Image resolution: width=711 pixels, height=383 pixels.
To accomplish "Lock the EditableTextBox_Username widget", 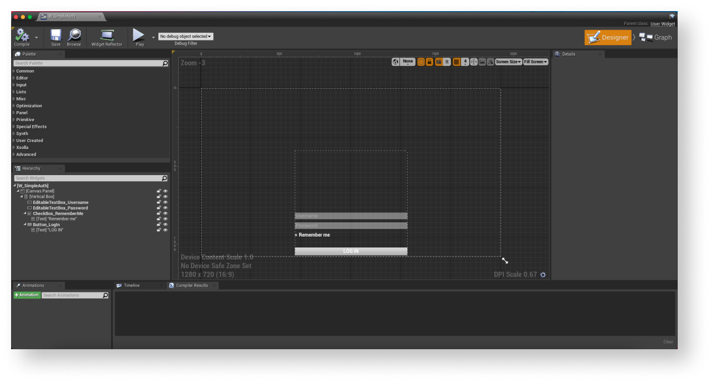I will [159, 202].
